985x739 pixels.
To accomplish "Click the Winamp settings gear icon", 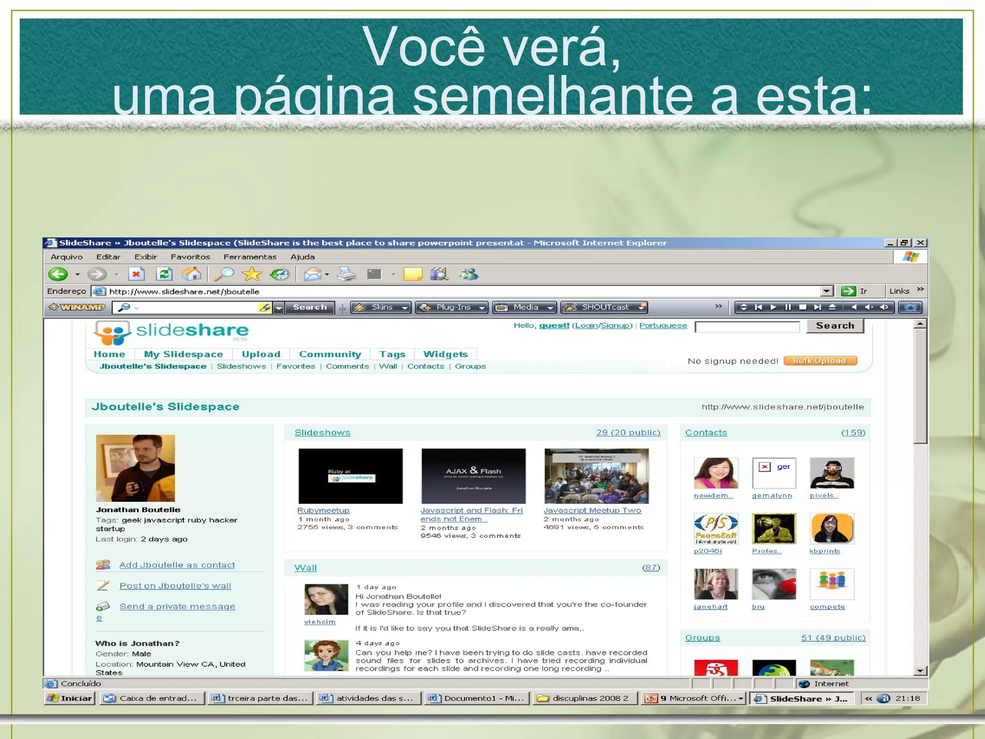I will pyautogui.click(x=911, y=307).
